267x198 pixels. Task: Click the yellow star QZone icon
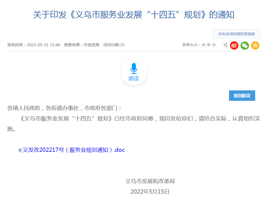pos(255,45)
